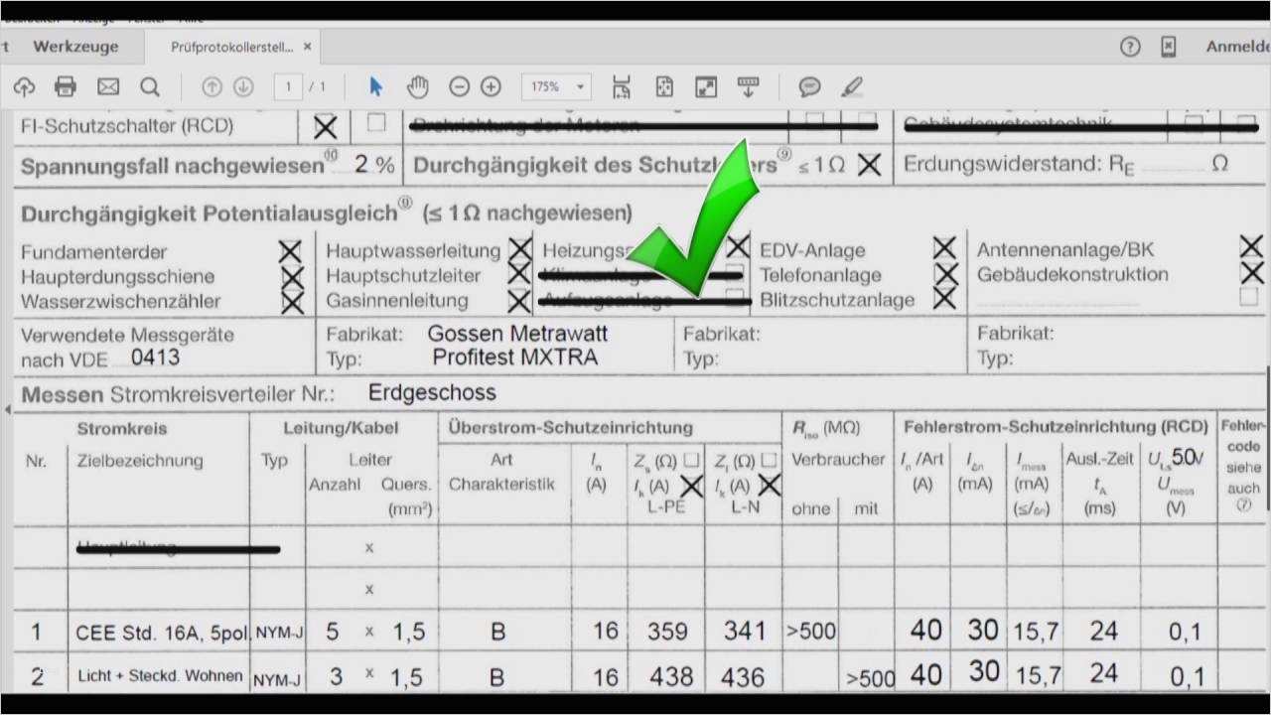Open the Print dialog
Screen dimensions: 1271x715
click(66, 87)
